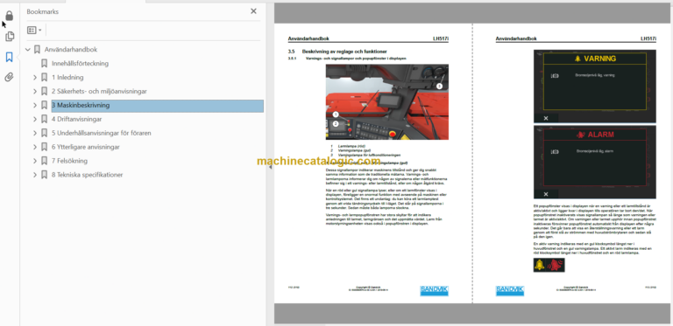Click the LH517i header on the right page
Screen dimensions: 673x326
click(x=648, y=38)
